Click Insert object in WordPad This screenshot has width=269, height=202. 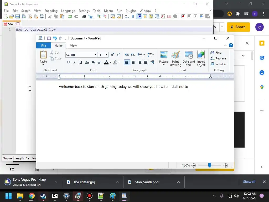[x=201, y=59]
